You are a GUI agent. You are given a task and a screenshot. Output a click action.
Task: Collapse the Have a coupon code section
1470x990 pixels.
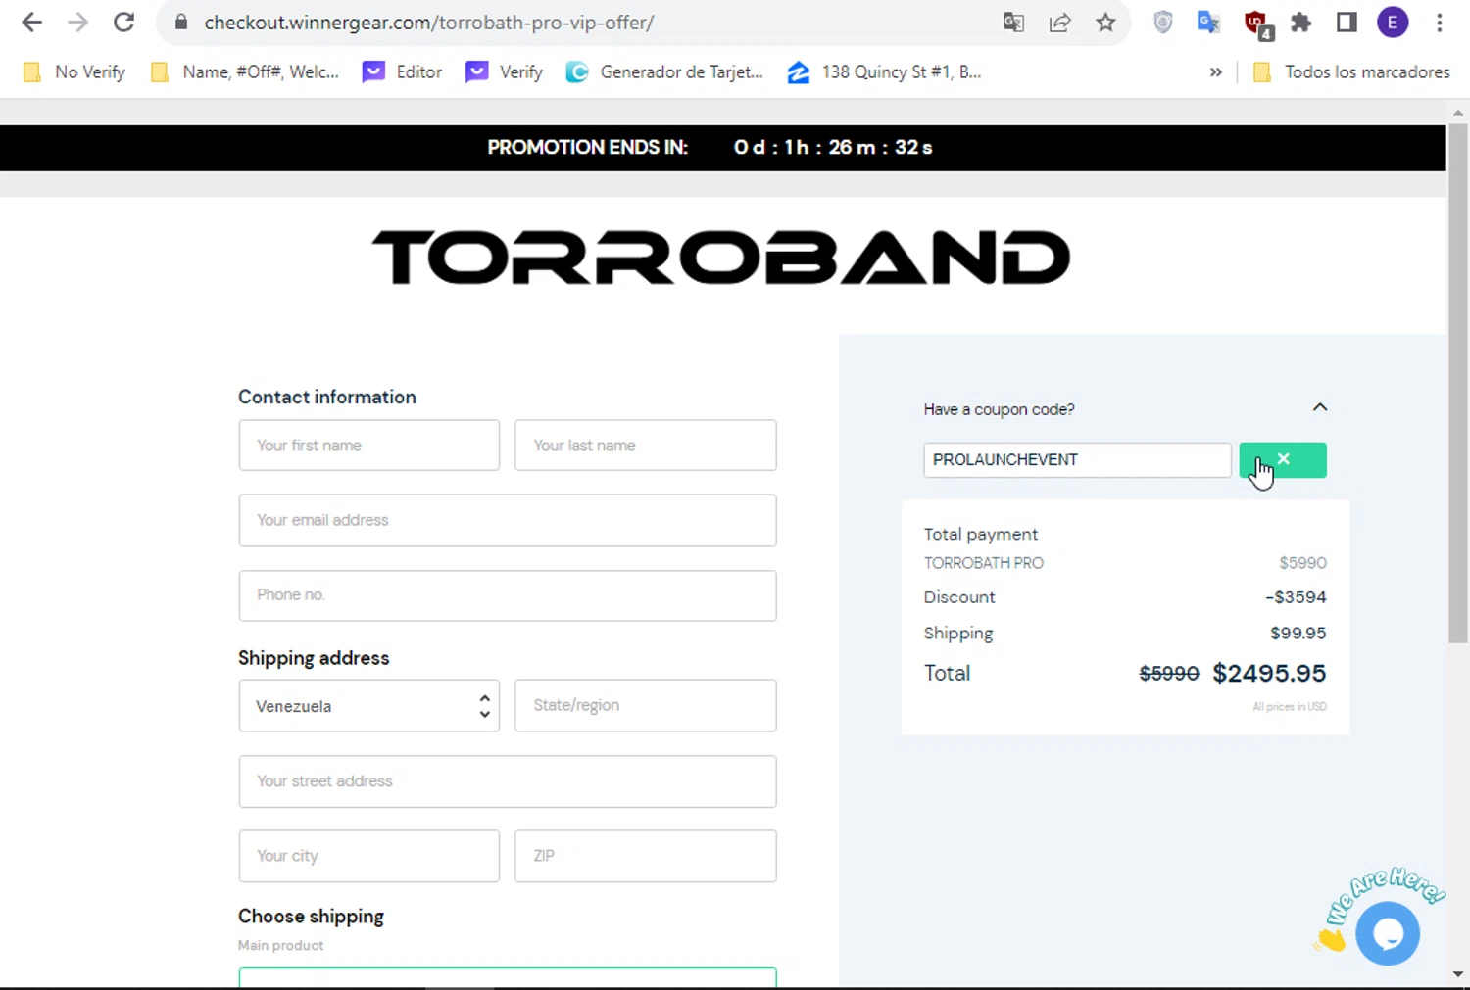coord(1320,407)
